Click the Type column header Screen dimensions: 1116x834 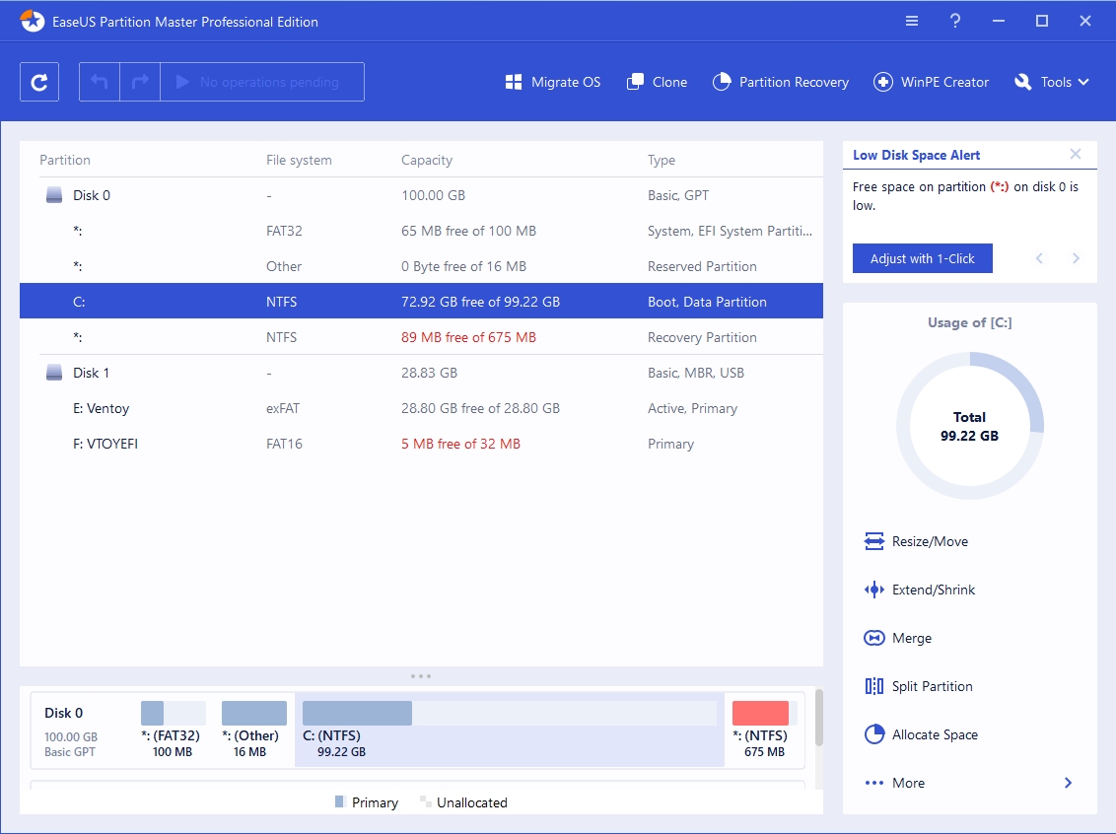pyautogui.click(x=662, y=160)
